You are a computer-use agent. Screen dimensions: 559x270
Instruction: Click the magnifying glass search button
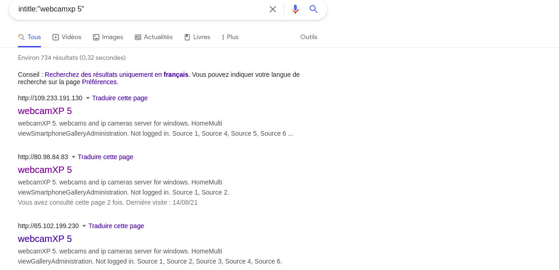314,9
